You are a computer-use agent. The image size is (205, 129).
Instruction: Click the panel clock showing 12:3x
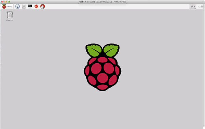click(x=201, y=6)
